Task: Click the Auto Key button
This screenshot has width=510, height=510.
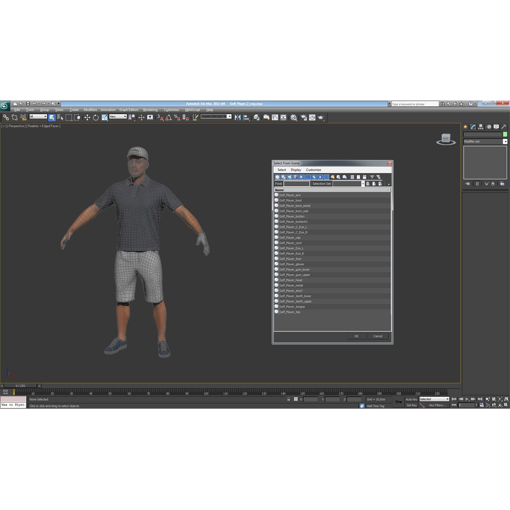Action: point(411,399)
